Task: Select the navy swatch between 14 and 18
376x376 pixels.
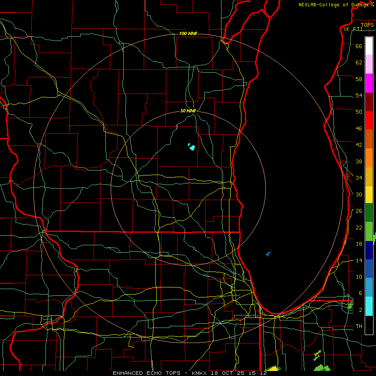Action: point(369,250)
